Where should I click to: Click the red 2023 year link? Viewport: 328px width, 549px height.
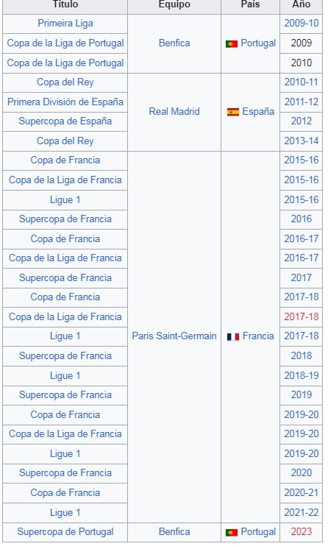tap(301, 532)
